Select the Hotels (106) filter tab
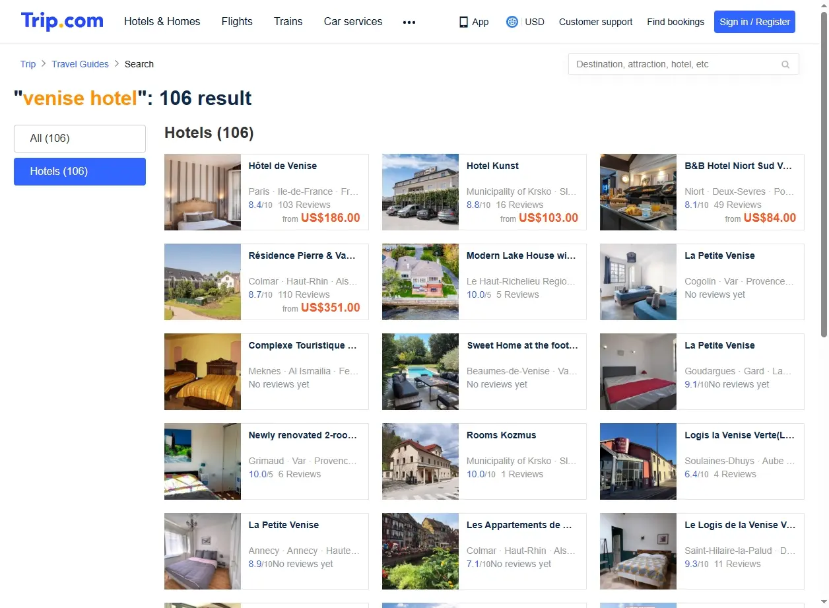 tap(80, 172)
